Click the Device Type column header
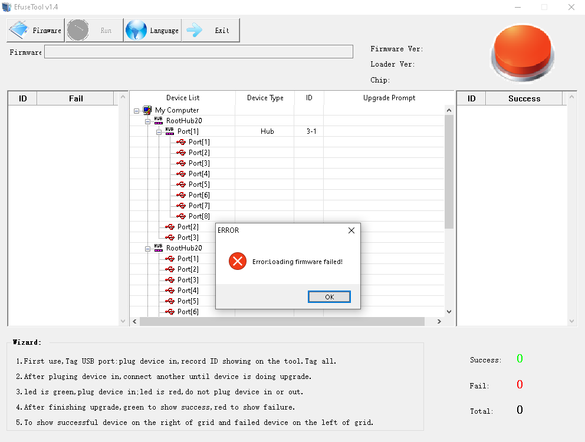 point(265,98)
